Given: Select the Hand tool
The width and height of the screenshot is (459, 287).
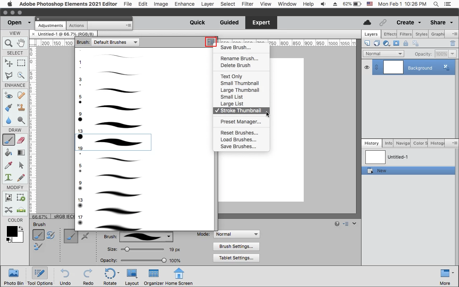Looking at the screenshot, I should 21,43.
